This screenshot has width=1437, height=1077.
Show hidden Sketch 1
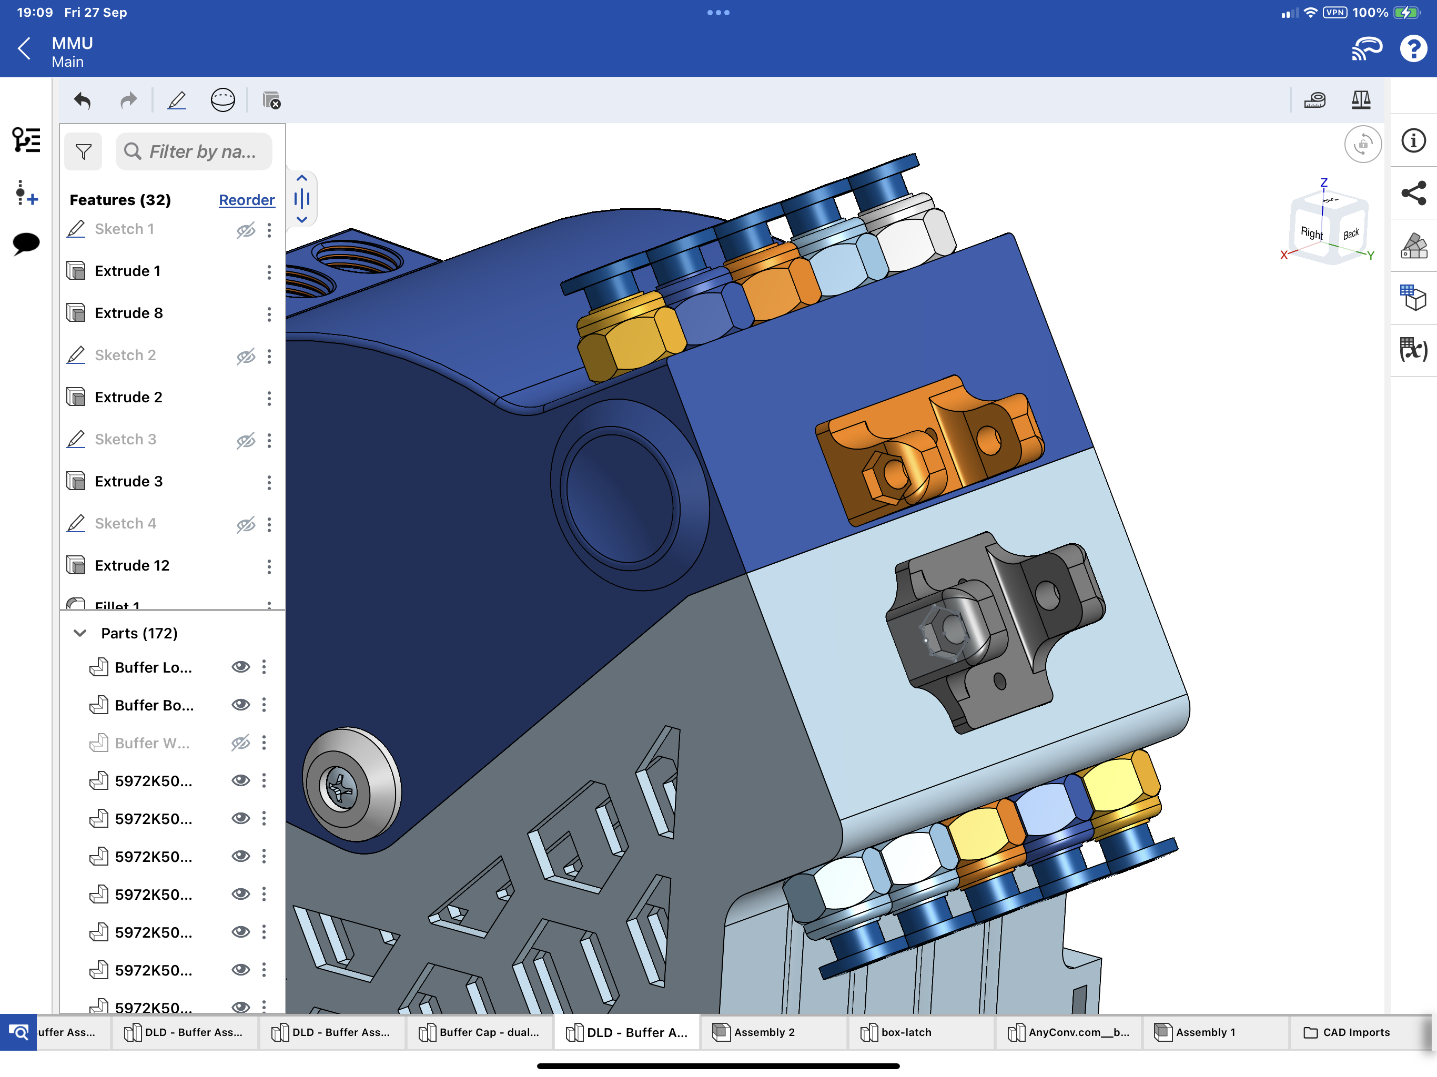(x=246, y=230)
